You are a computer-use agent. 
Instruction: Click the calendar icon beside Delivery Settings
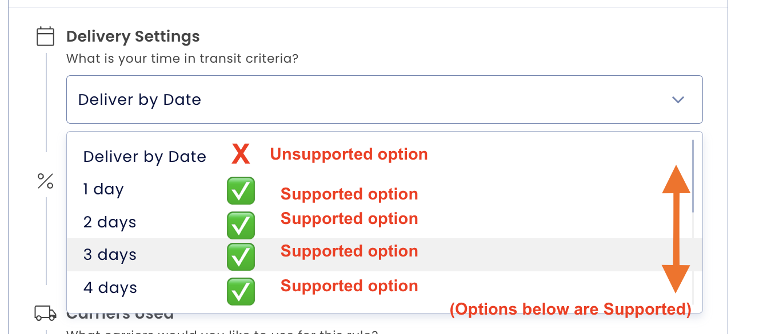[x=45, y=36]
